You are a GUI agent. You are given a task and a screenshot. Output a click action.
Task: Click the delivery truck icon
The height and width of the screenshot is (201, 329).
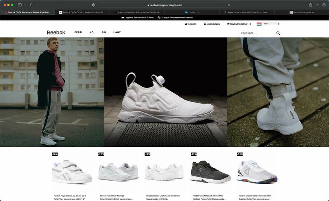point(123,18)
